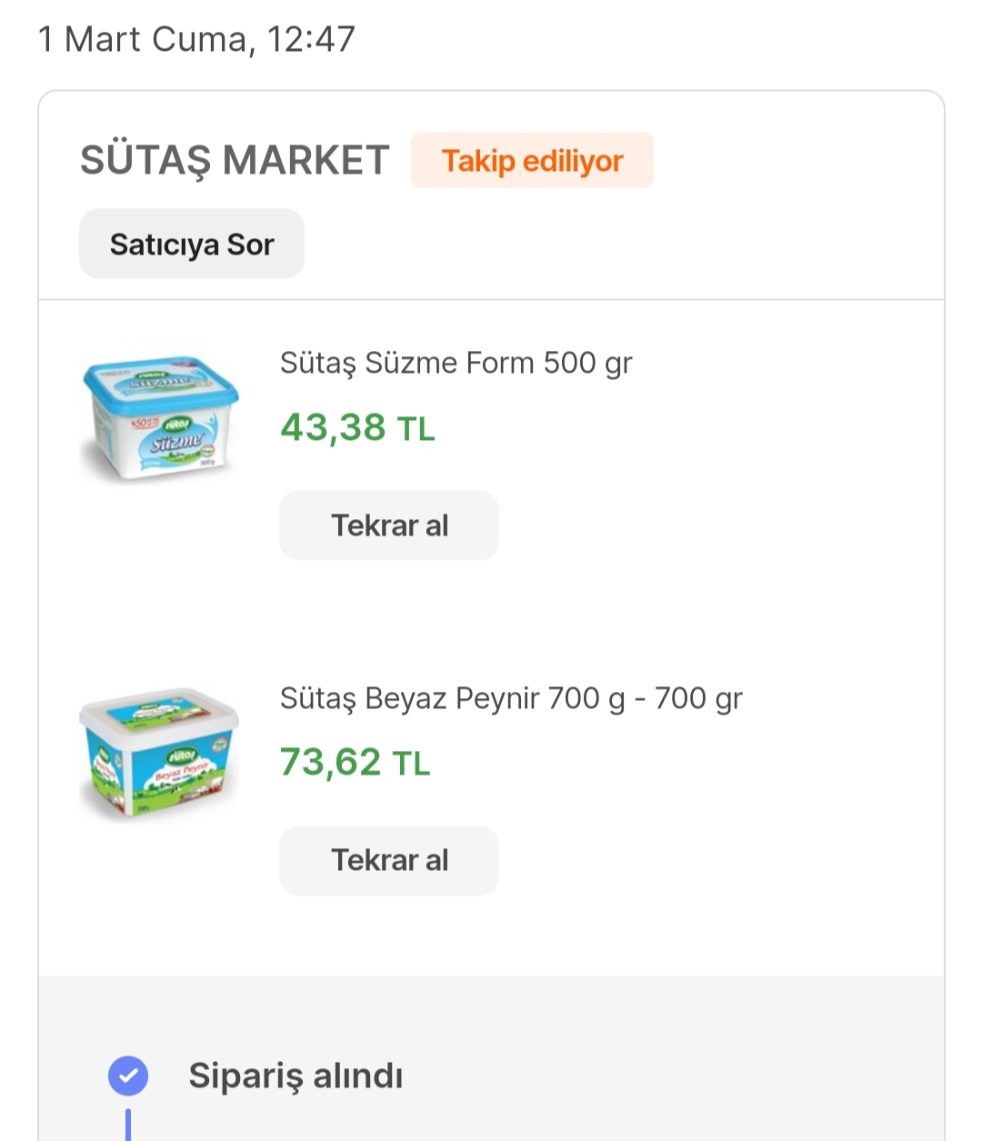
Task: Select the Sütaş Beyaz Peynir 700 g title
Action: click(511, 698)
